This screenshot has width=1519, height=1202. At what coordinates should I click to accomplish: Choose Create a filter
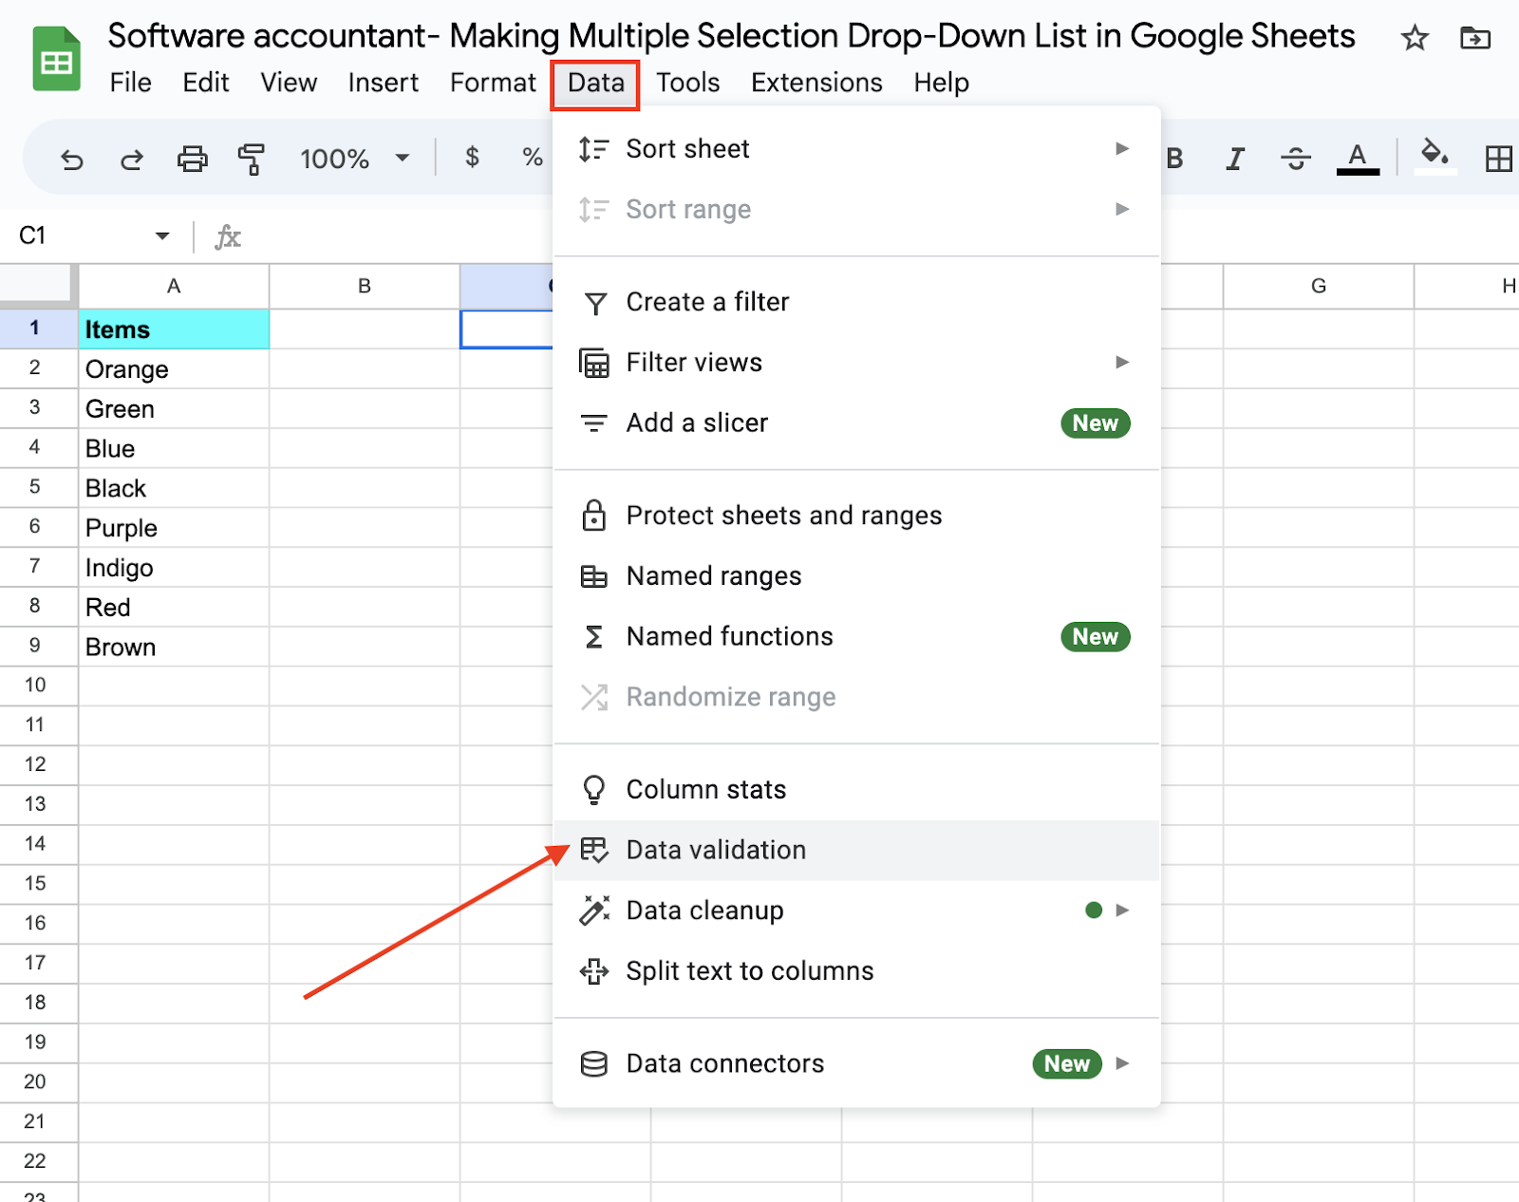pyautogui.click(x=856, y=302)
